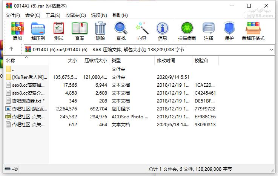Open the 帮助(H) menu
The image size is (278, 176).
(120, 15)
